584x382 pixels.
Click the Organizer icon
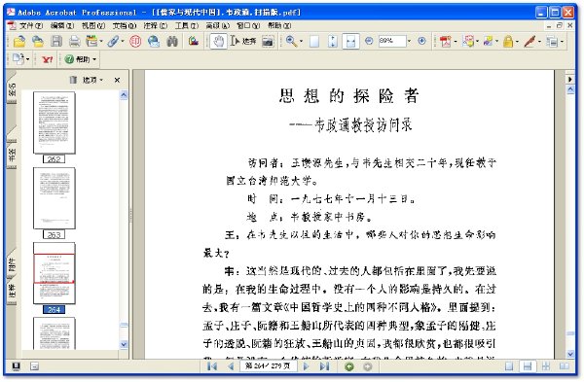(91, 41)
